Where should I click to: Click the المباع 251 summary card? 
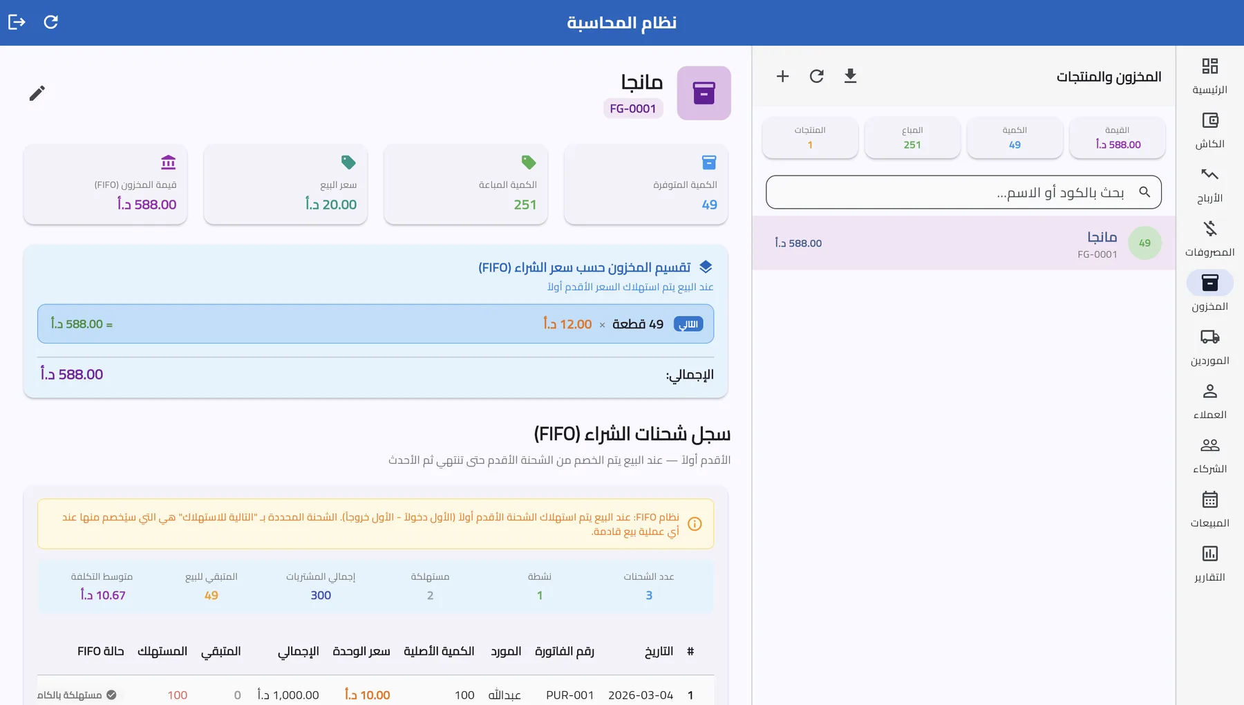(x=912, y=138)
